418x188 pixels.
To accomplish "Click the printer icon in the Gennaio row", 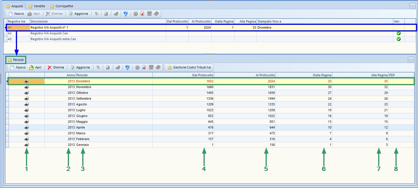I will (27, 145).
